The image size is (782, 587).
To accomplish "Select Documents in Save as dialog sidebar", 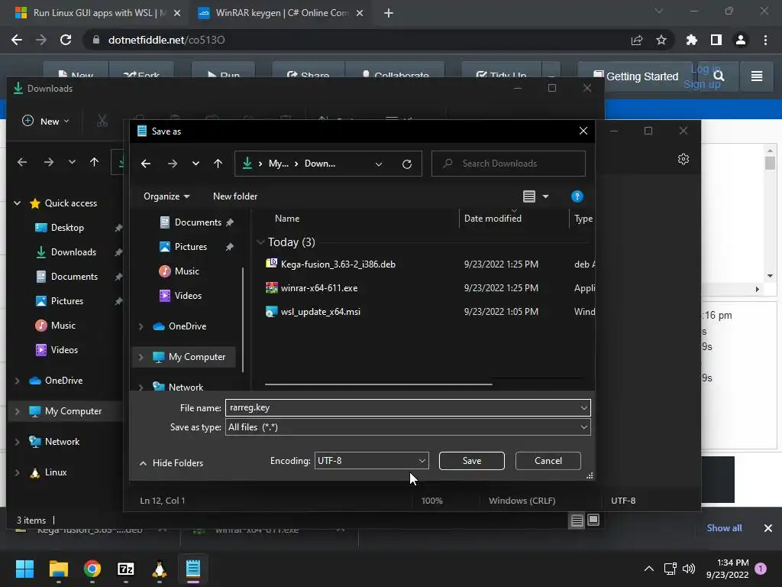I will pyautogui.click(x=198, y=222).
